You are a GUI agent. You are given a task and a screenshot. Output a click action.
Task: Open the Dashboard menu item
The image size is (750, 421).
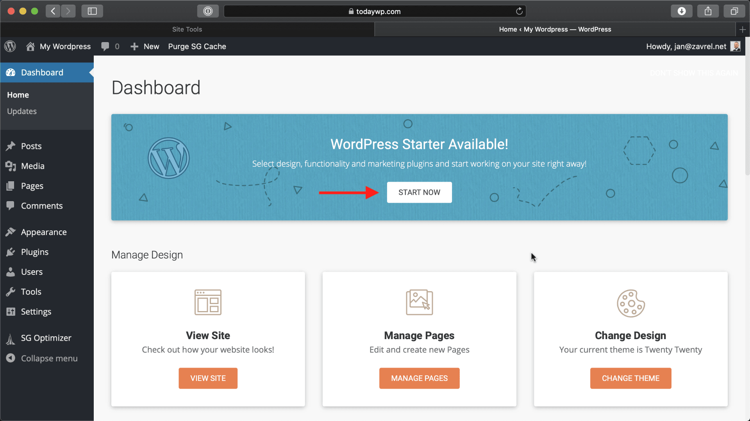[47, 73]
